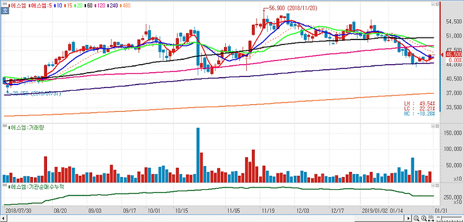Click the tallest volume bar in late October
Image resolution: width=464 pixels, height=222 pixels.
[198, 155]
